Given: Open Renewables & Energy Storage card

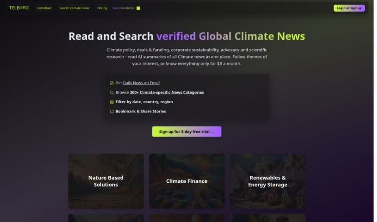Looking at the screenshot, I should tap(267, 181).
